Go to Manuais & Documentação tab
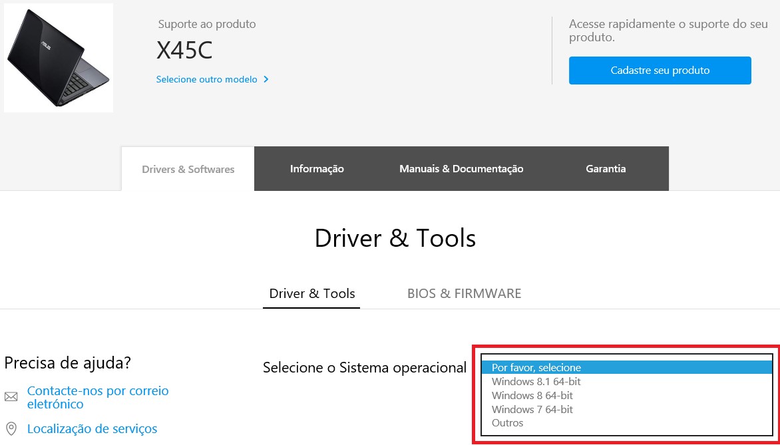780x445 pixels. (461, 168)
